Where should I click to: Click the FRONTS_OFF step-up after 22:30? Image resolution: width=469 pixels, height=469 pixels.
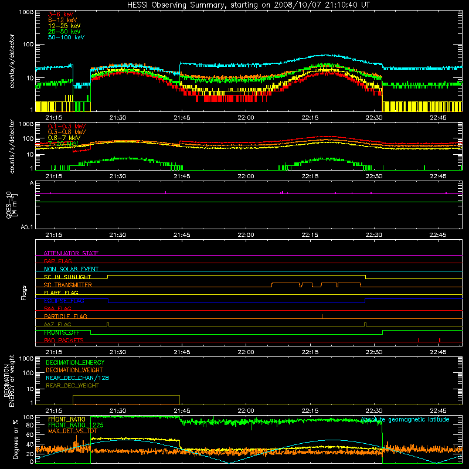(x=383, y=332)
